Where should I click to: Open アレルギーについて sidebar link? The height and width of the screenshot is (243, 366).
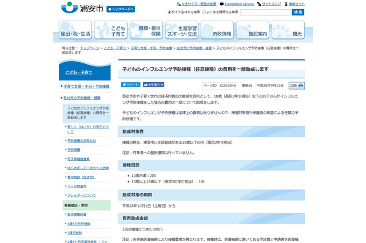click(x=82, y=196)
